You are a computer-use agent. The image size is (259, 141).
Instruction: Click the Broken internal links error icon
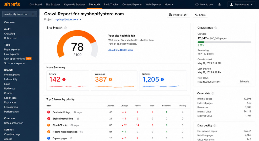tap(49, 119)
